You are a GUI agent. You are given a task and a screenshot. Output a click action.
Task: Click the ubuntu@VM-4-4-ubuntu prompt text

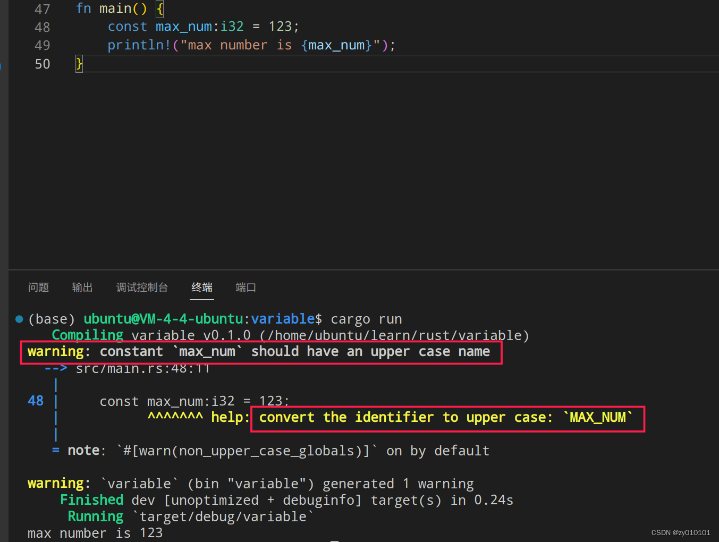point(163,319)
